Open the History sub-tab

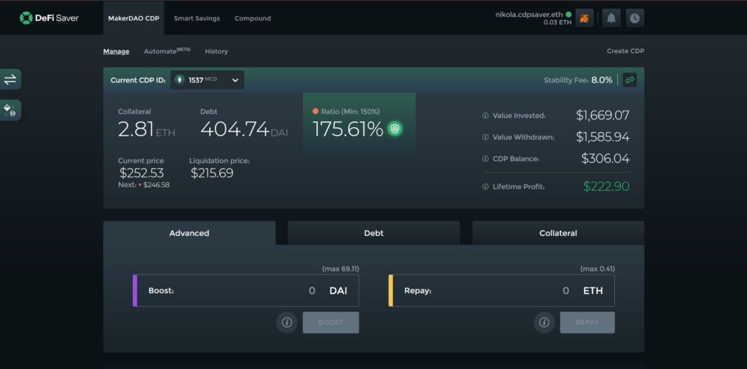click(x=217, y=51)
